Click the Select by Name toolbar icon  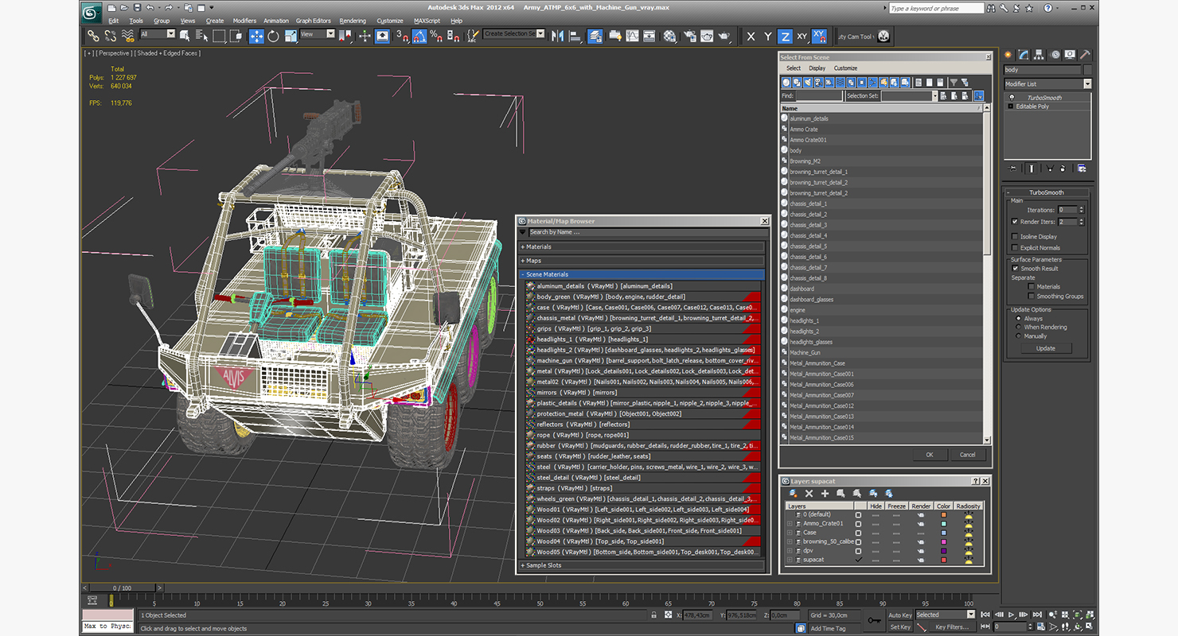(201, 36)
